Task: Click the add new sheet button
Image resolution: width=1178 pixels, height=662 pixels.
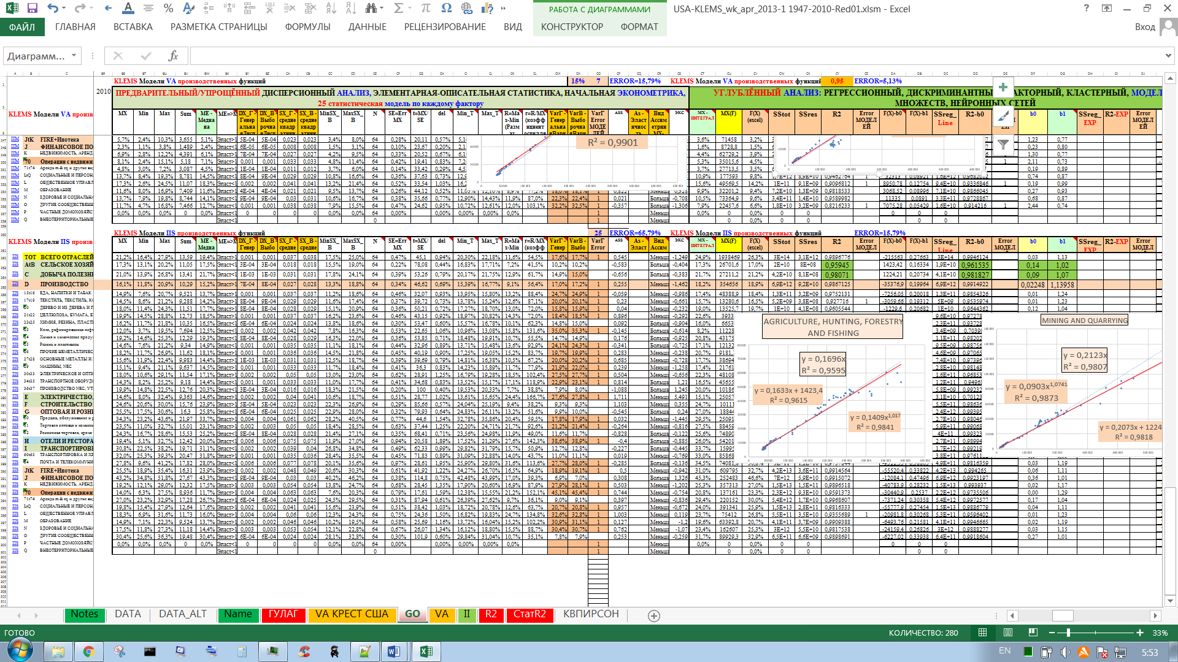Action: tap(654, 615)
